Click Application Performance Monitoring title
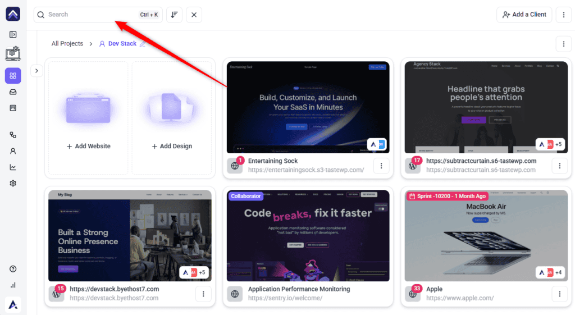 pyautogui.click(x=299, y=289)
